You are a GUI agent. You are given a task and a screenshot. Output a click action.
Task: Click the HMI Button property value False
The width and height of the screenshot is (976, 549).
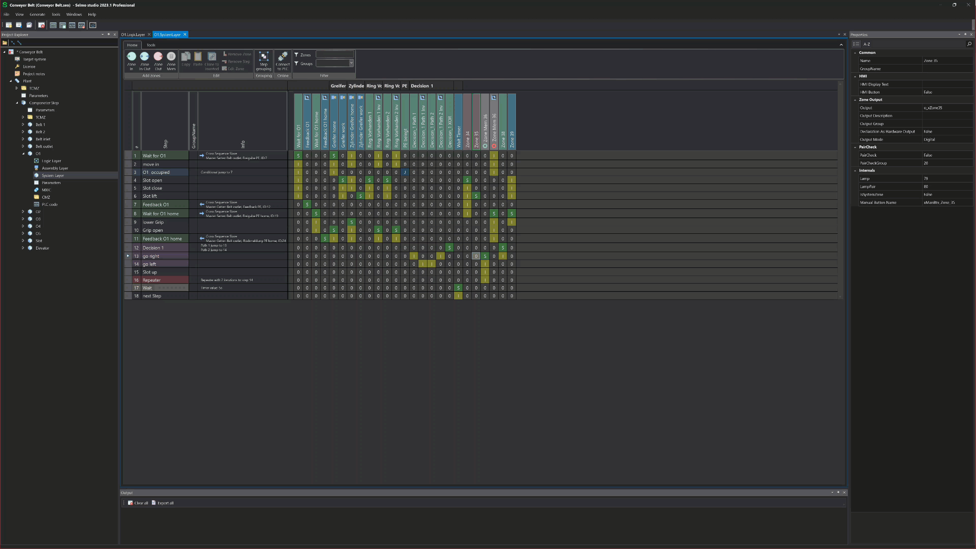[x=947, y=92]
